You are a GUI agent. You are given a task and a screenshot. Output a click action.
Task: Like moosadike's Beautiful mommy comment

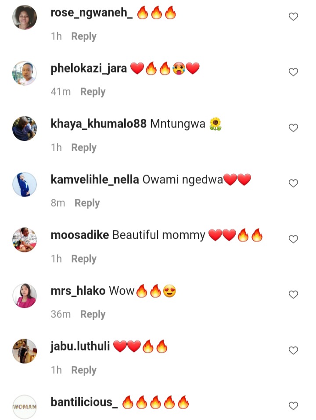coord(293,239)
